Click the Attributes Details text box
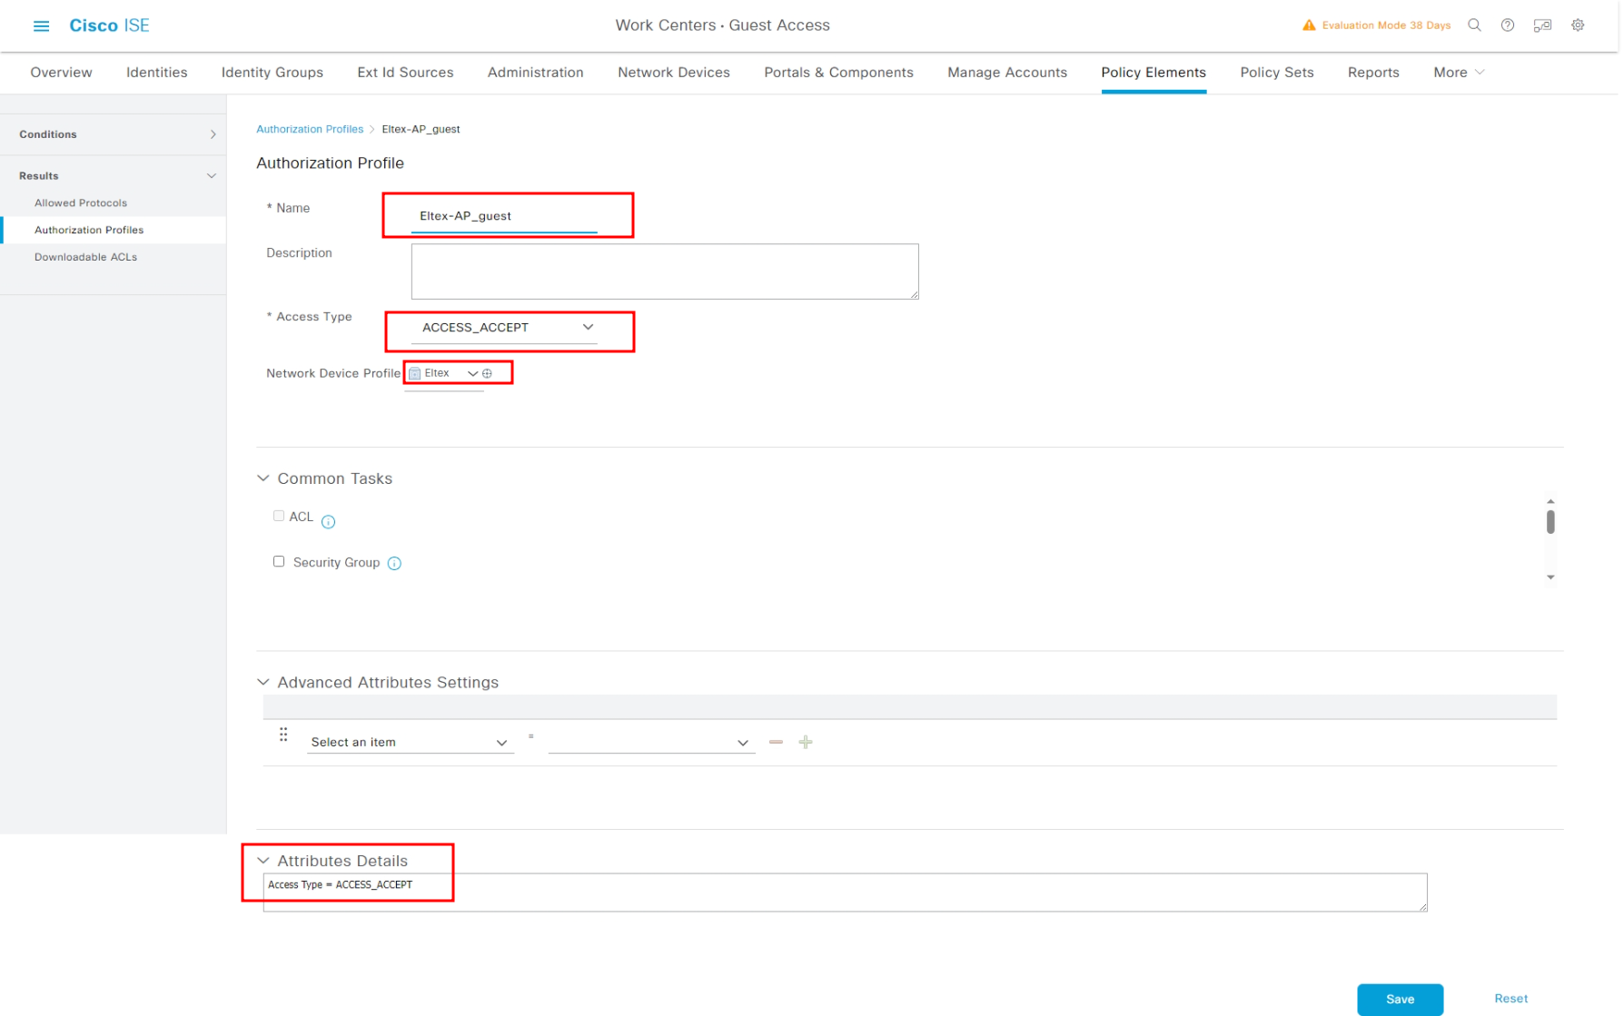The height and width of the screenshot is (1016, 1624). (845, 893)
